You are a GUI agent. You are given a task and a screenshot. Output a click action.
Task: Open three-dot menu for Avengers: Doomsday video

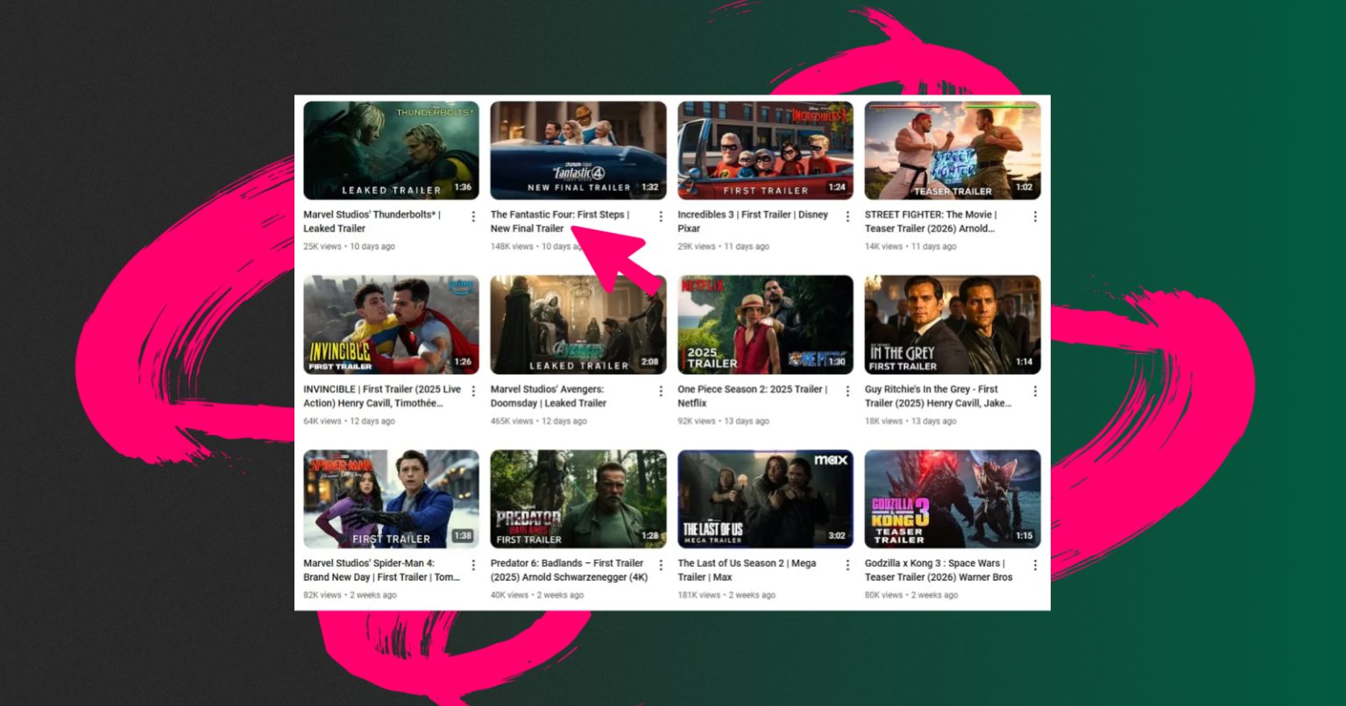tap(661, 392)
